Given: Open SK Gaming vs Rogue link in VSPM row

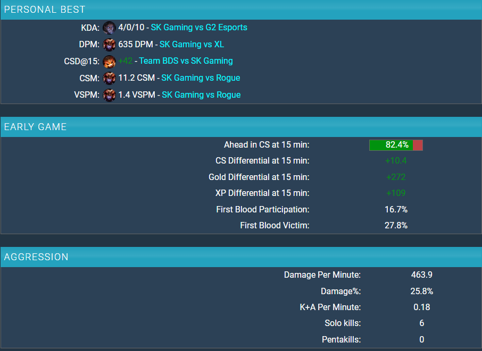Looking at the screenshot, I should (201, 95).
